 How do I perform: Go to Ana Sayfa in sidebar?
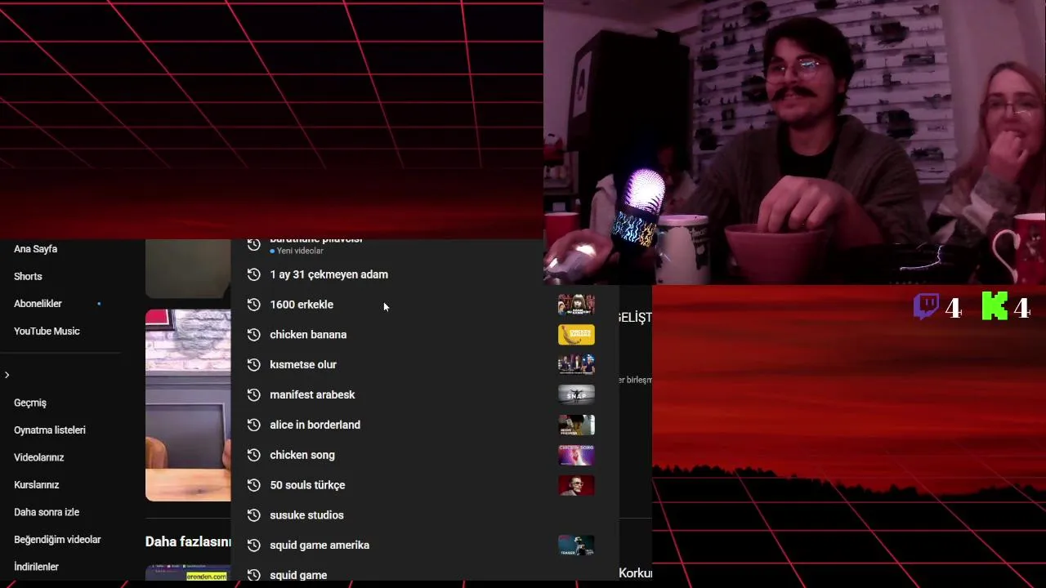click(x=35, y=249)
